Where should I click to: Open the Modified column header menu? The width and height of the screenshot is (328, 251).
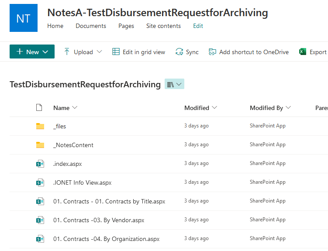coord(200,108)
